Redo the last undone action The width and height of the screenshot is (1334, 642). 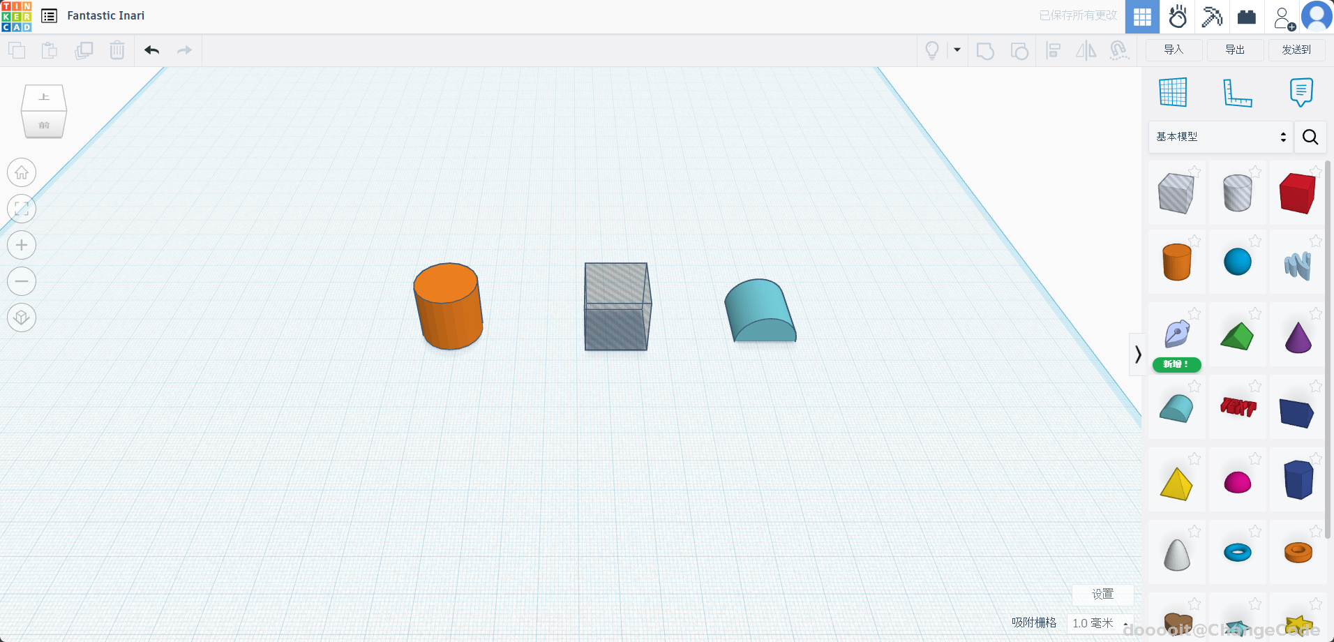[x=184, y=50]
